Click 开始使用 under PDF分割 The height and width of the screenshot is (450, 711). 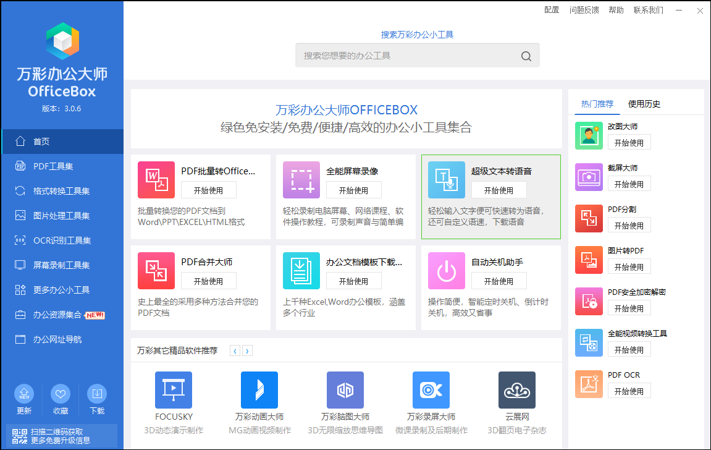point(629,226)
